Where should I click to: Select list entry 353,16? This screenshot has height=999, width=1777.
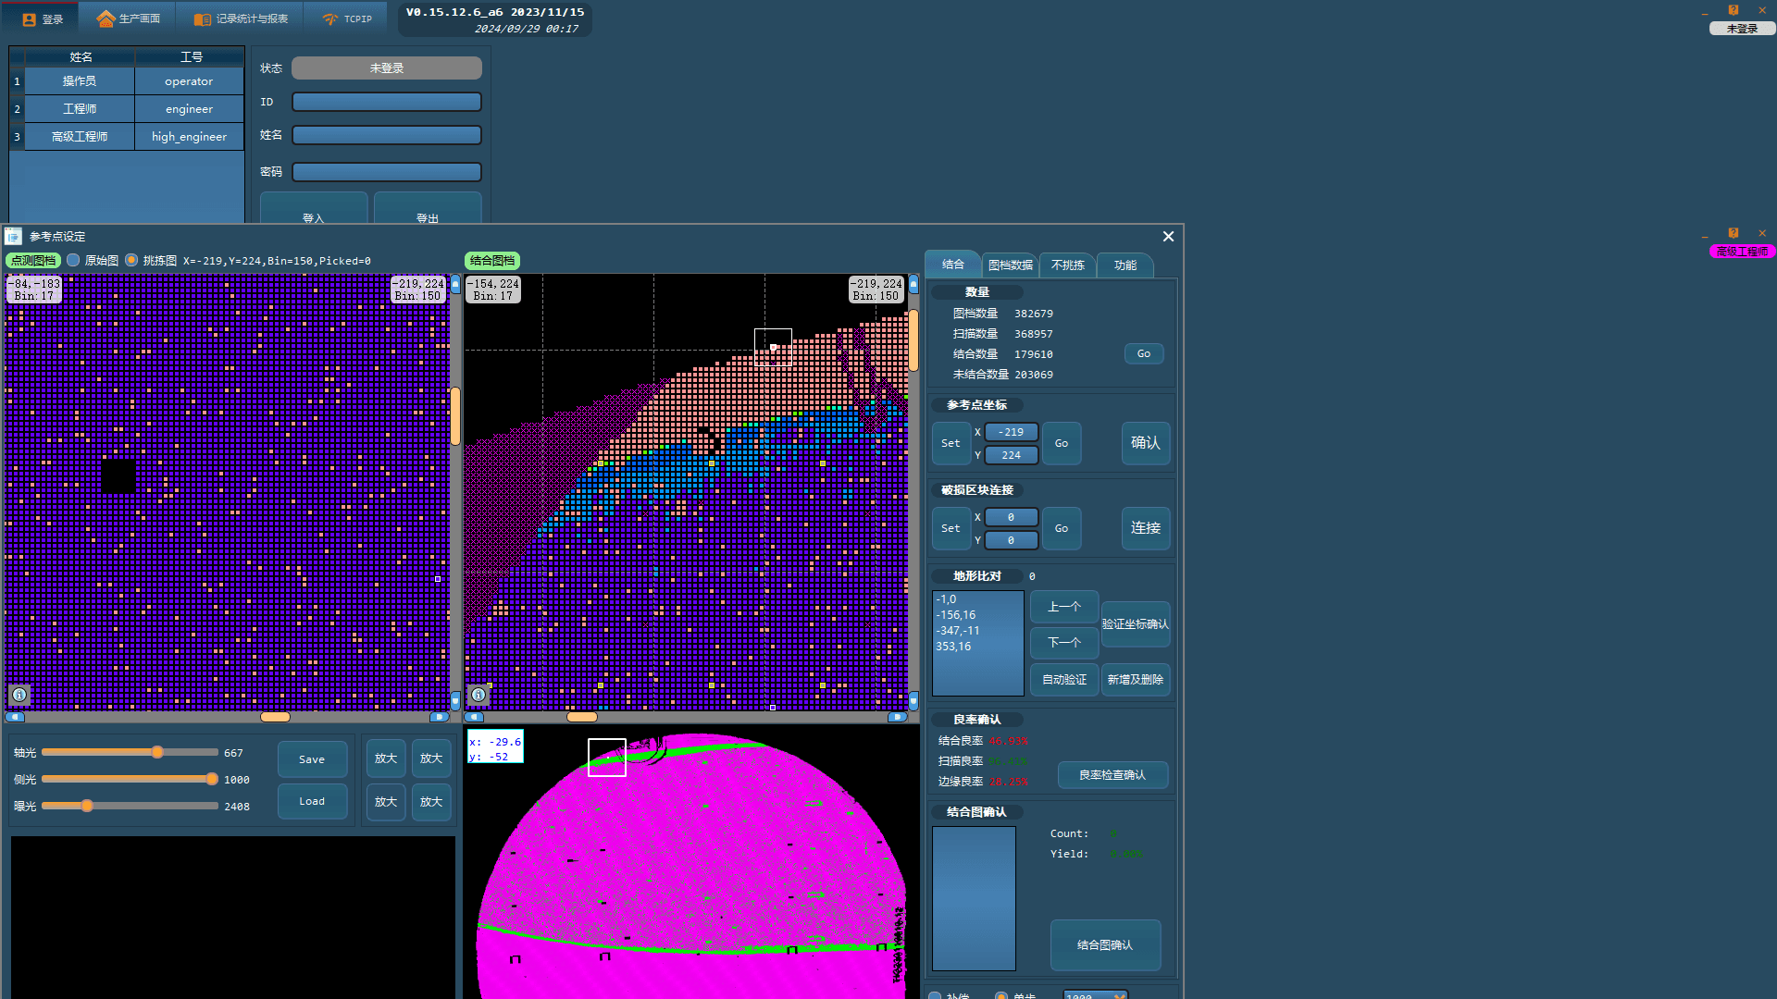tap(953, 647)
